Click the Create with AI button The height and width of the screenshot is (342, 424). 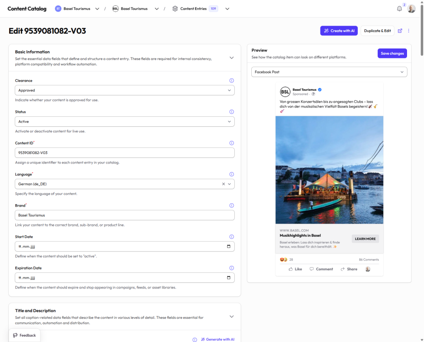(339, 31)
